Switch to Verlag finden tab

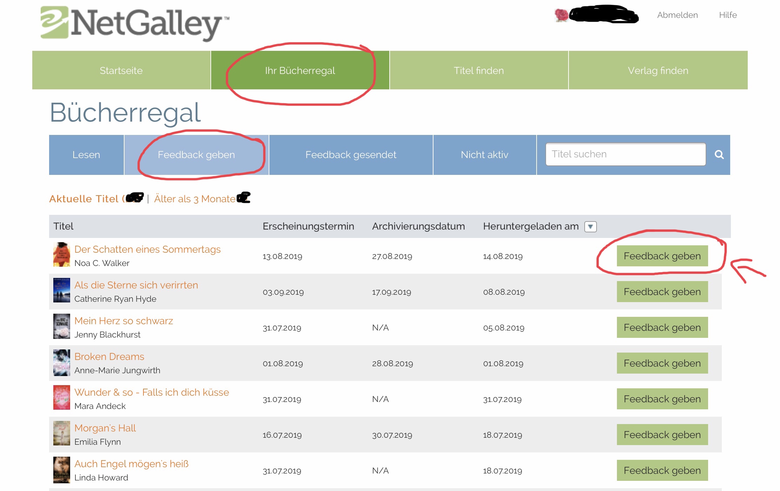[x=658, y=70]
